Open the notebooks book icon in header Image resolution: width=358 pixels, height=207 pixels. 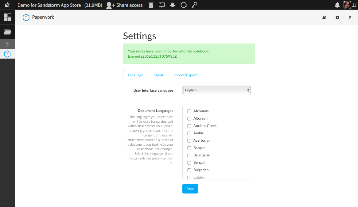pos(324,17)
